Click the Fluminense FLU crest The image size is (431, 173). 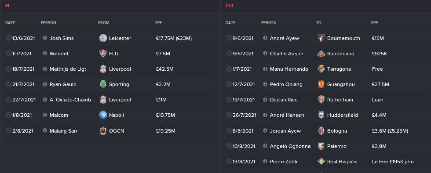click(103, 54)
